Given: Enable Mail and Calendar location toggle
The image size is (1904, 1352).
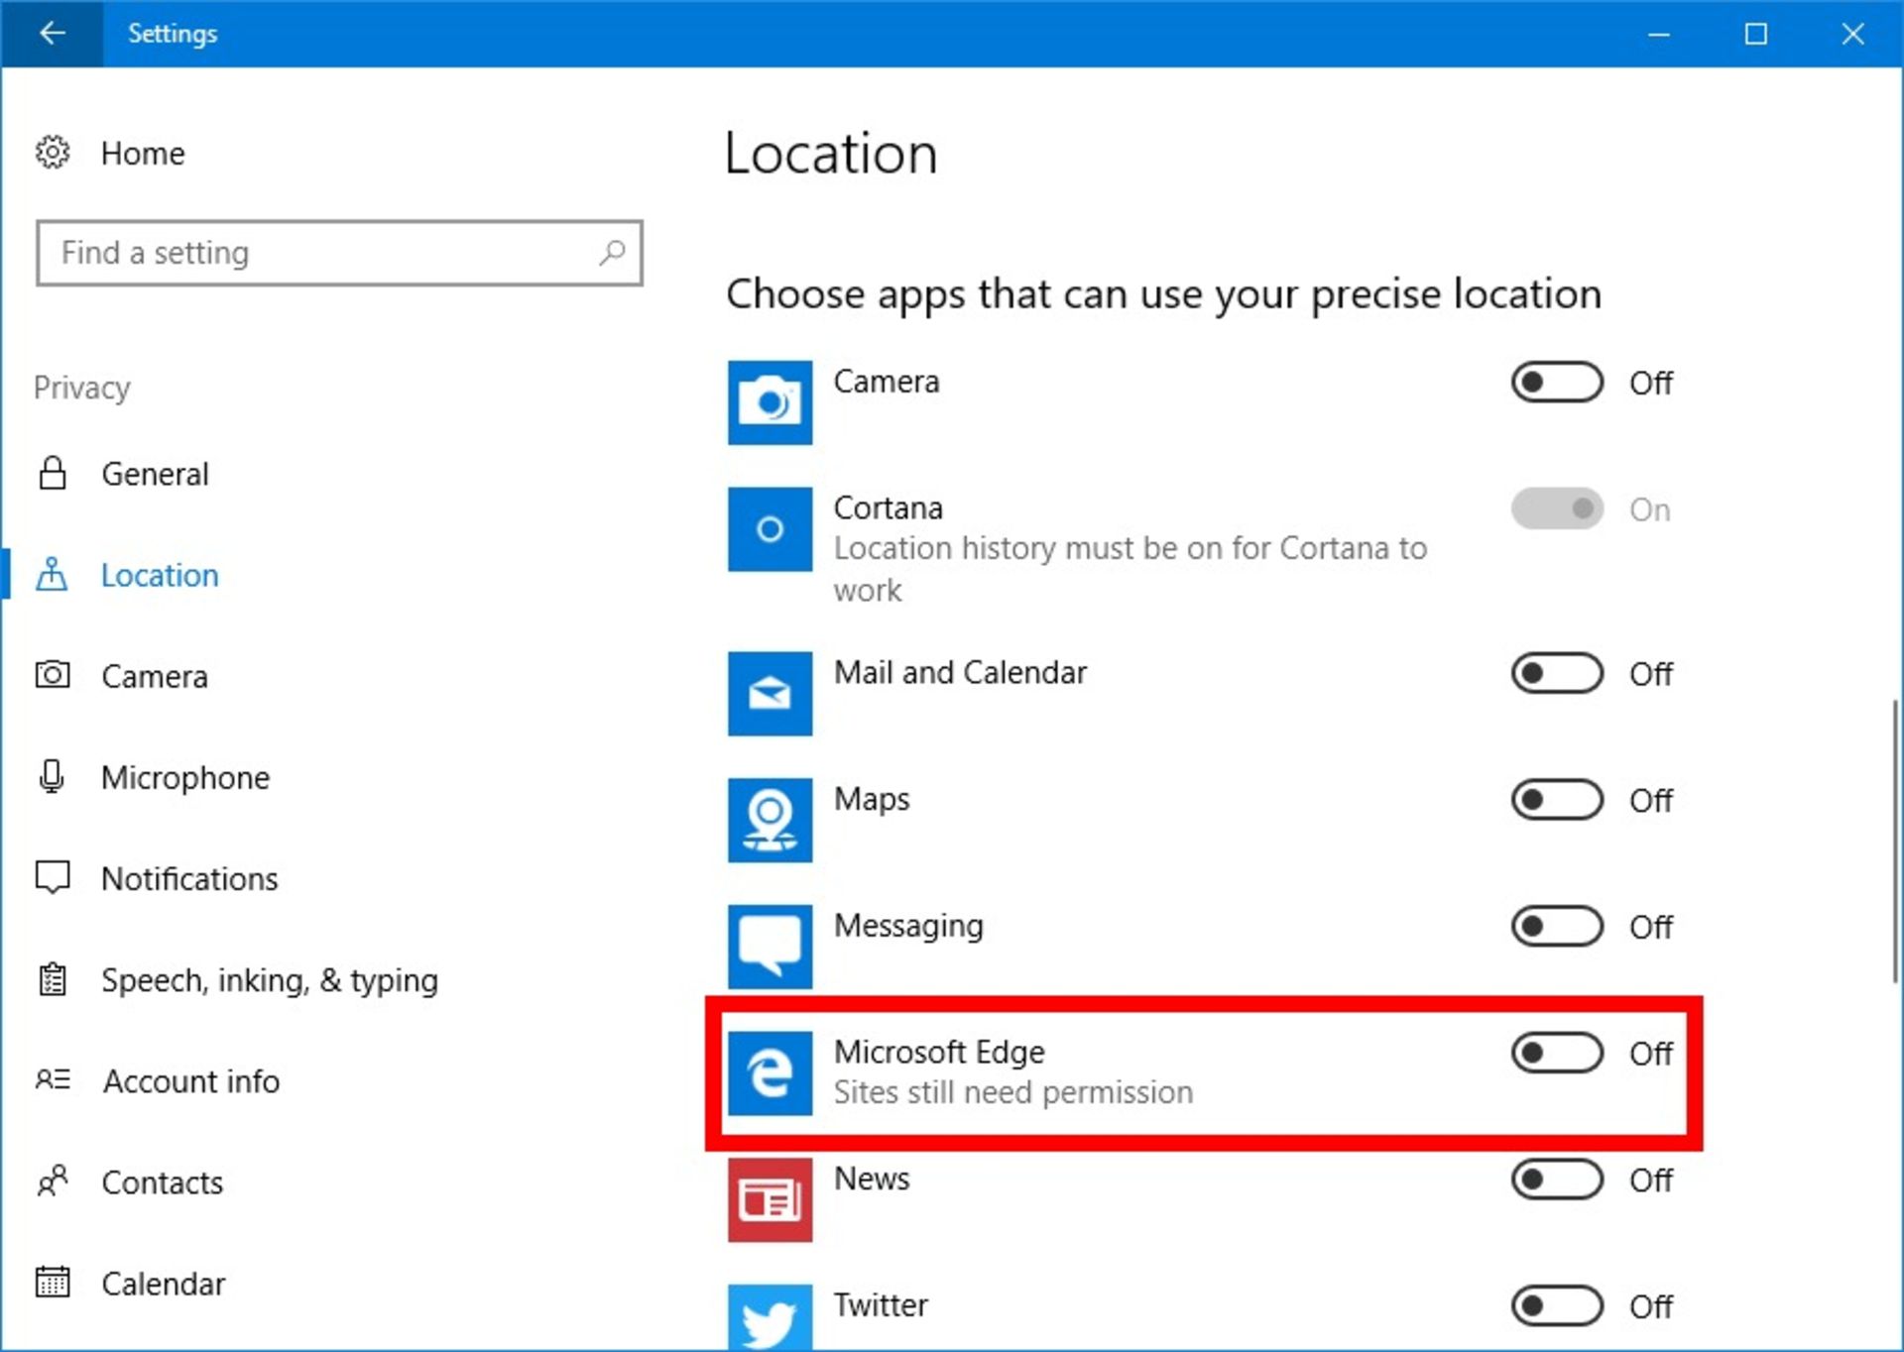Looking at the screenshot, I should tap(1556, 674).
